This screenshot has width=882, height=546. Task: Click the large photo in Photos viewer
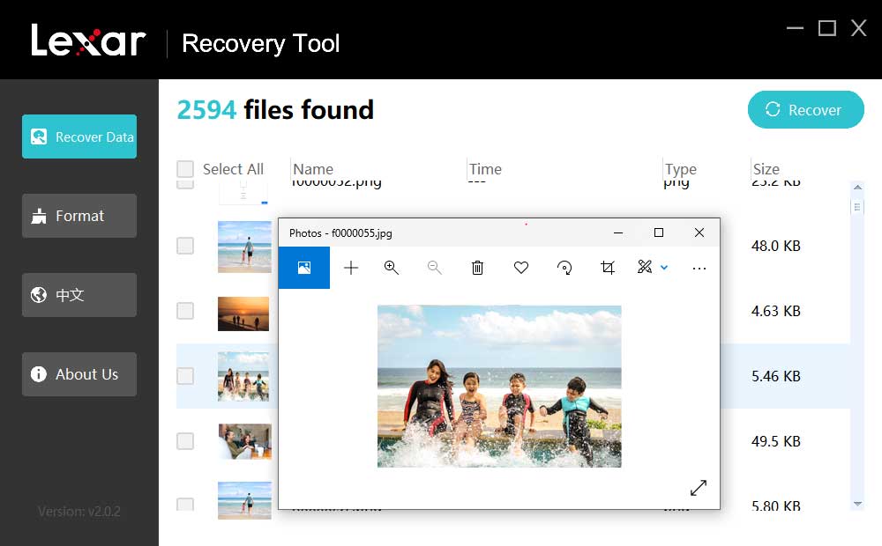coord(499,387)
